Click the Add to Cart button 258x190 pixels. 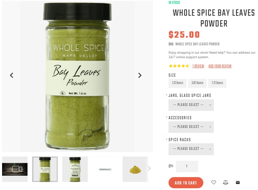coord(186,183)
